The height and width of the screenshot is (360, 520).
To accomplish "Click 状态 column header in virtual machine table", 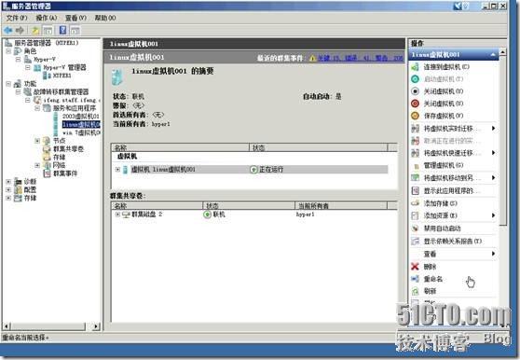I will coord(318,147).
